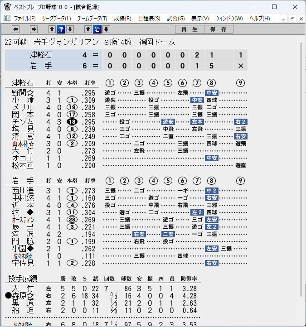Select batter 松本直 in 津軽石 lineup
The width and height of the screenshot is (306, 327).
[x=23, y=166]
